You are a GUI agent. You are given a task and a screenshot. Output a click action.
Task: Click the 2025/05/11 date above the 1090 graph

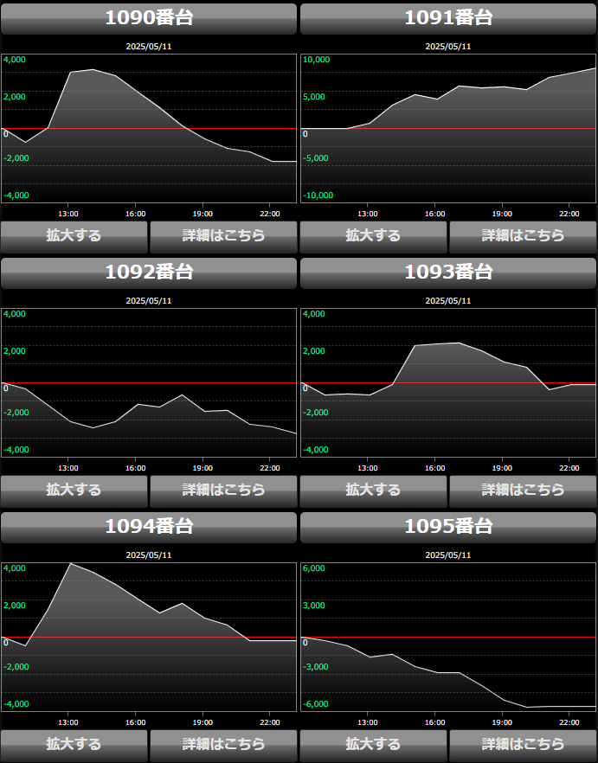149,47
